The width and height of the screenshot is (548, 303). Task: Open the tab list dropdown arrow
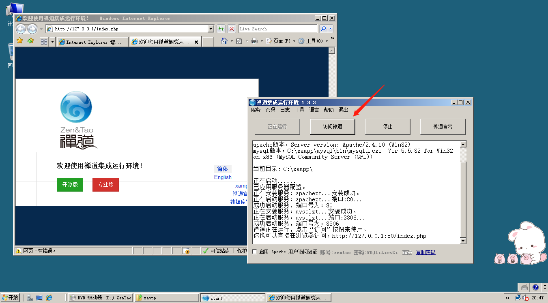coord(52,42)
